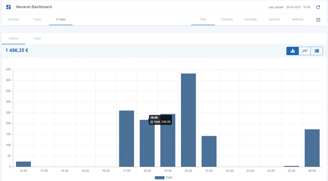Select the Volume tab

click(13, 38)
